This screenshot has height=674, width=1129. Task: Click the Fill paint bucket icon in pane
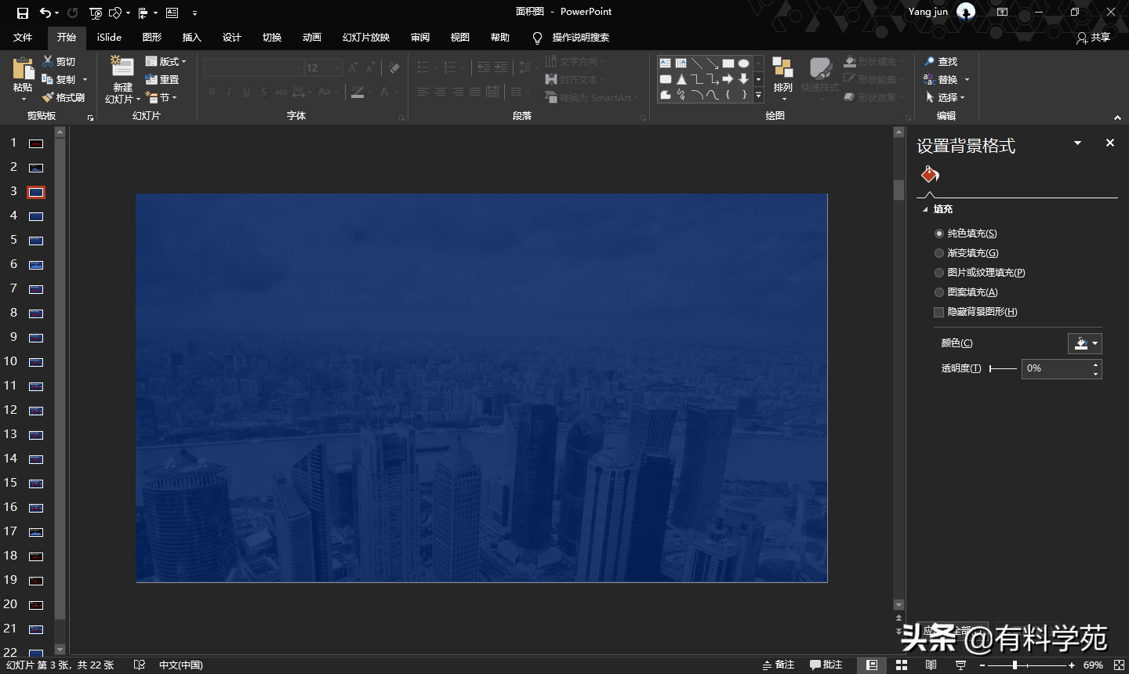click(930, 174)
